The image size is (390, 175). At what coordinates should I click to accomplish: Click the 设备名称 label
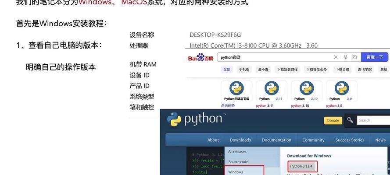pos(142,35)
